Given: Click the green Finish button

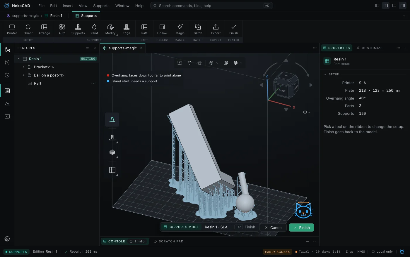Looking at the screenshot, I should (301, 228).
